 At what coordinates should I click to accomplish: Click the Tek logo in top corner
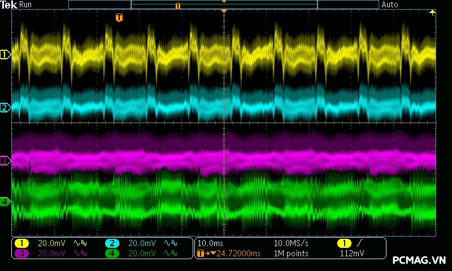coord(9,5)
